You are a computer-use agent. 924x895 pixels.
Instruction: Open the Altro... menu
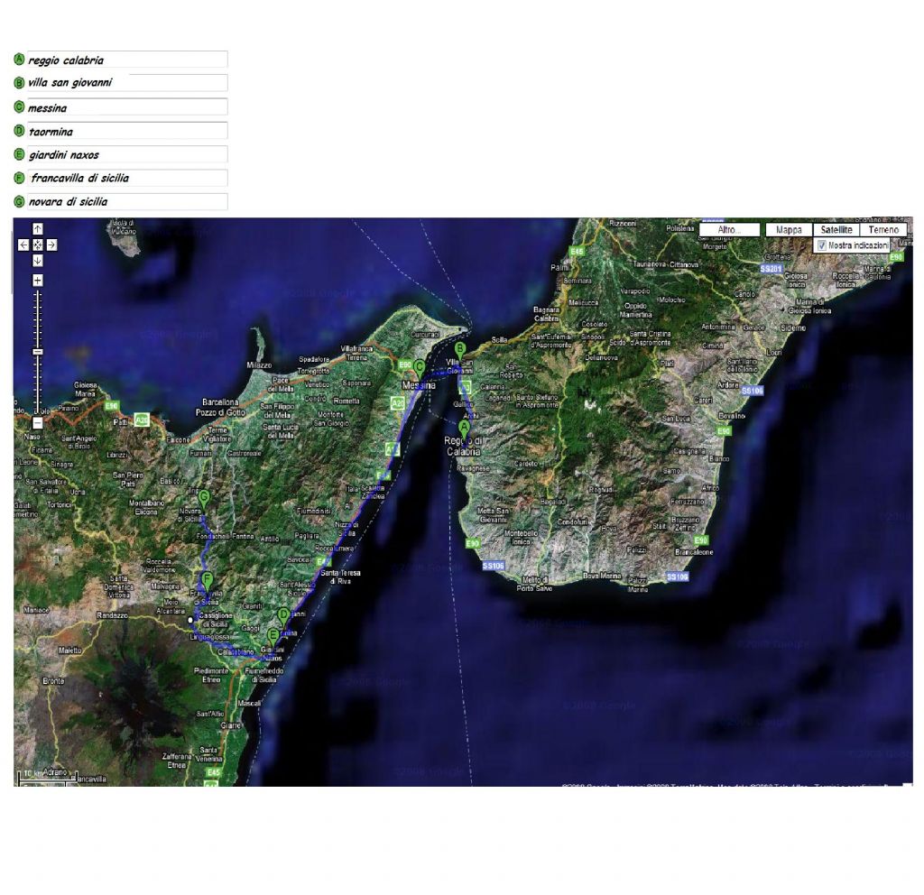pyautogui.click(x=729, y=230)
